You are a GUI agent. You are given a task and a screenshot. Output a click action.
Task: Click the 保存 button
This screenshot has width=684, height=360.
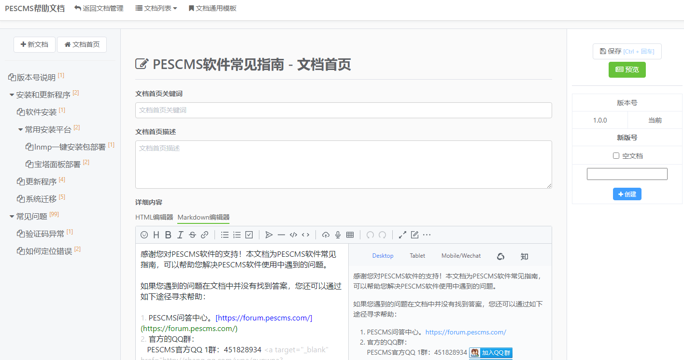click(x=627, y=51)
